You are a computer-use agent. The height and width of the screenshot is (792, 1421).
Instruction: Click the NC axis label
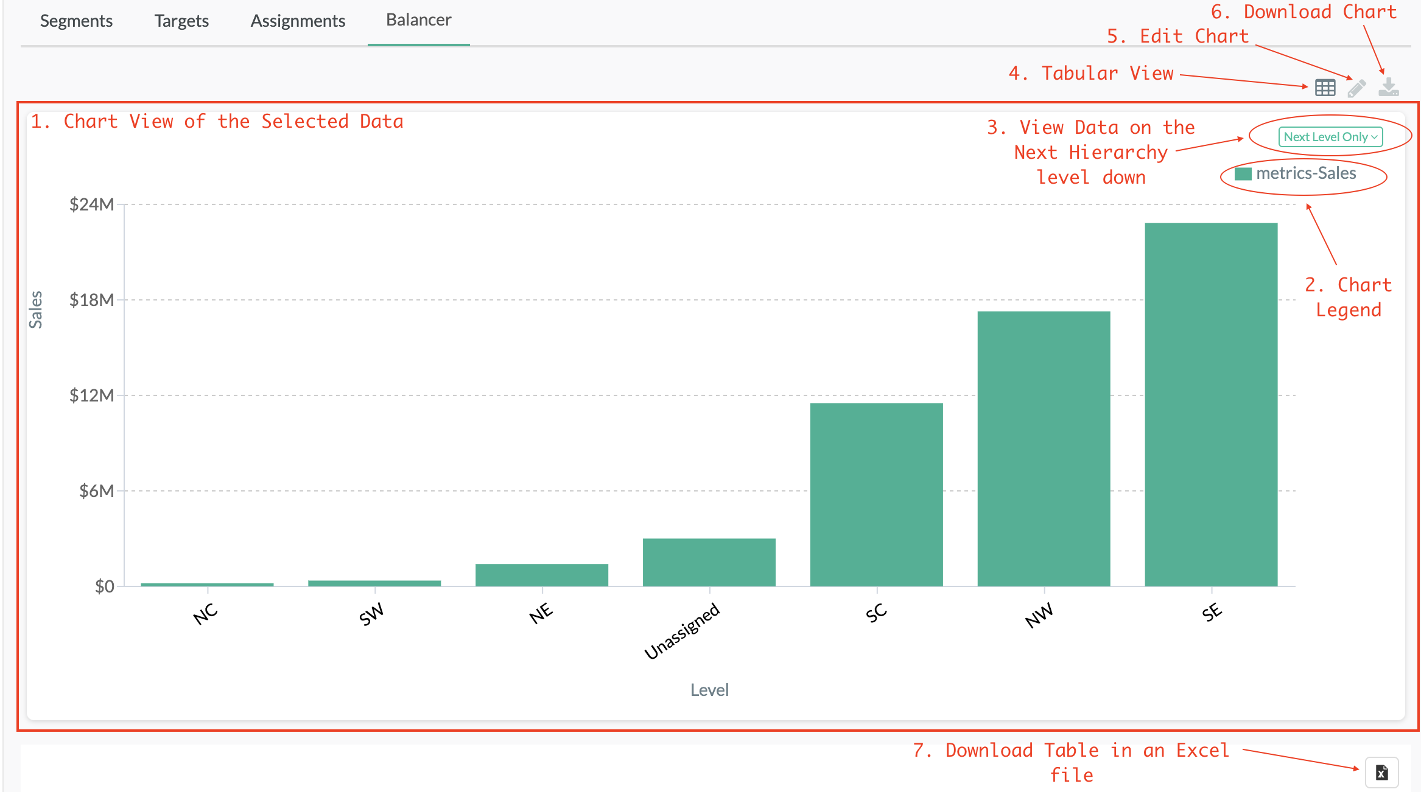(205, 614)
